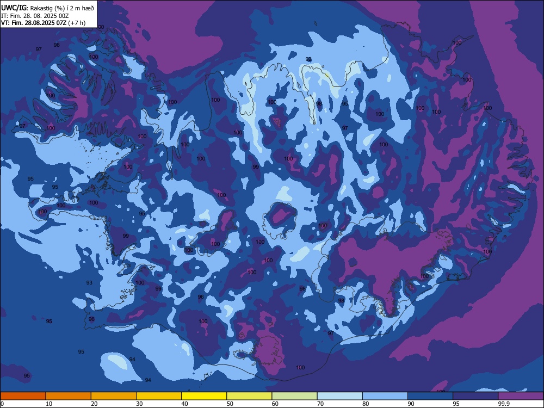Click the dark orange 0–10 legend swatch

point(23,396)
